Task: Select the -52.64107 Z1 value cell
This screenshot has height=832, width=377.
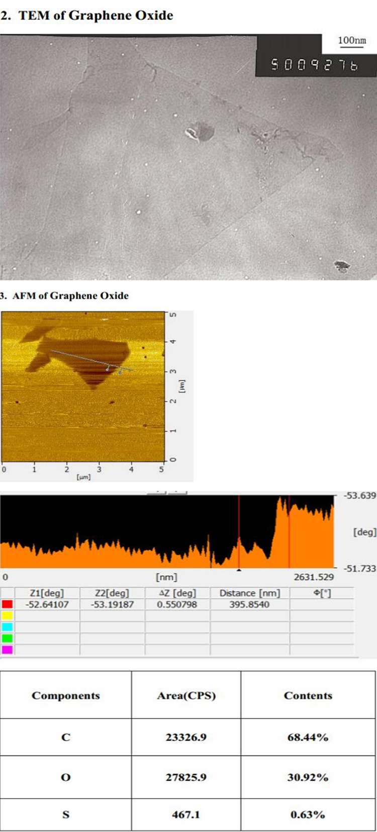Action: (x=47, y=604)
